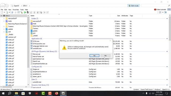Sort by the Size column header
Screen dimensions: 171x96
click(115, 16)
